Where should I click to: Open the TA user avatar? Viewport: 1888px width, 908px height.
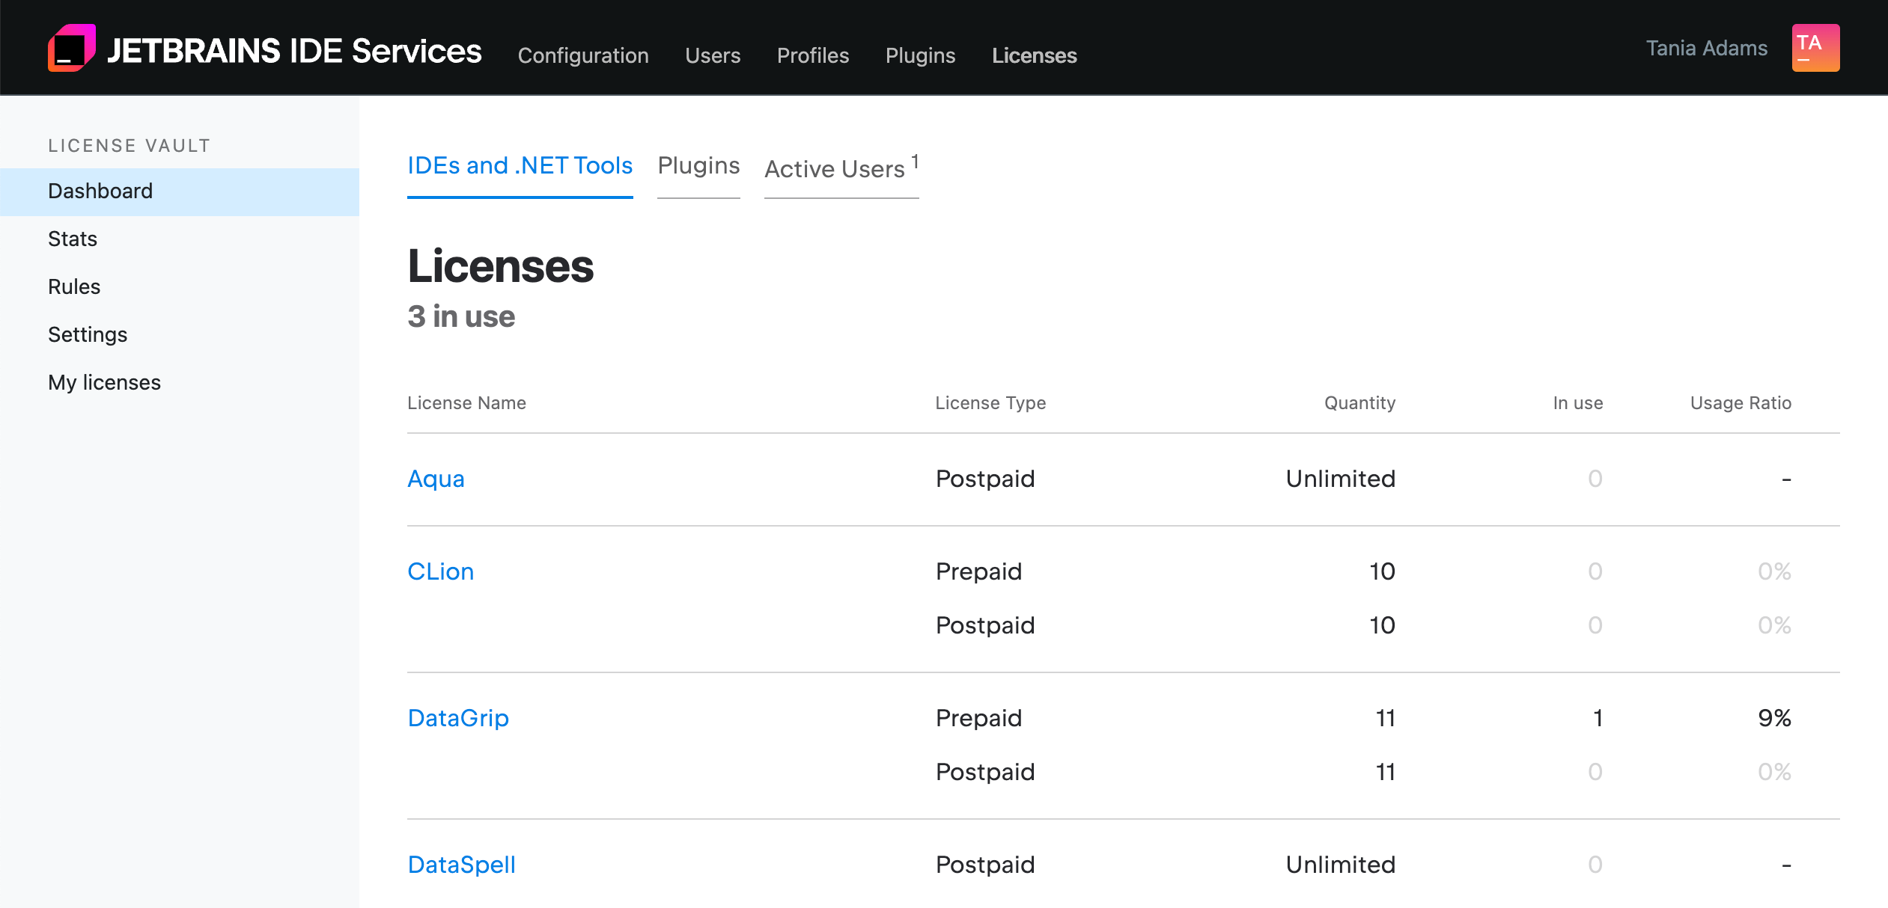coord(1815,48)
